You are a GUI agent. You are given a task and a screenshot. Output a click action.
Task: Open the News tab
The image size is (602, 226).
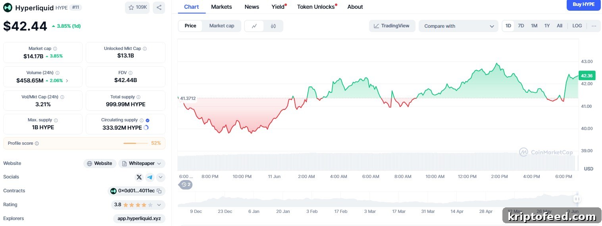coord(252,7)
